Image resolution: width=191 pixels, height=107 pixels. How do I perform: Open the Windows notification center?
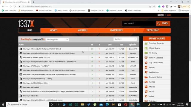tap(187, 104)
